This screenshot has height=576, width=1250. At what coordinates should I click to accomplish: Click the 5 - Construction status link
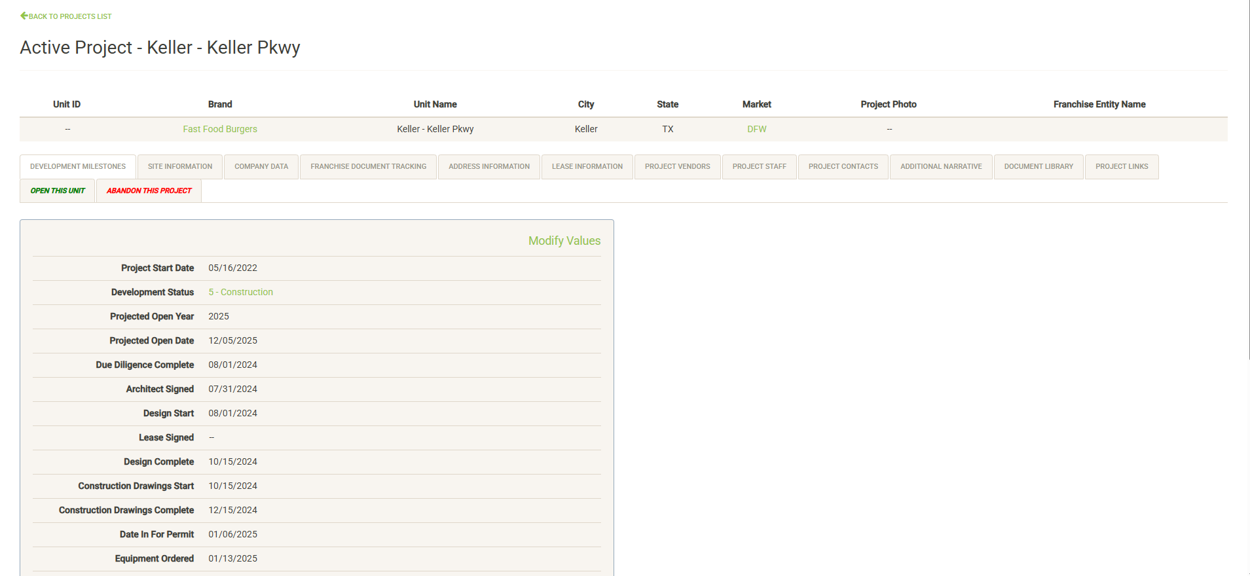coord(240,293)
